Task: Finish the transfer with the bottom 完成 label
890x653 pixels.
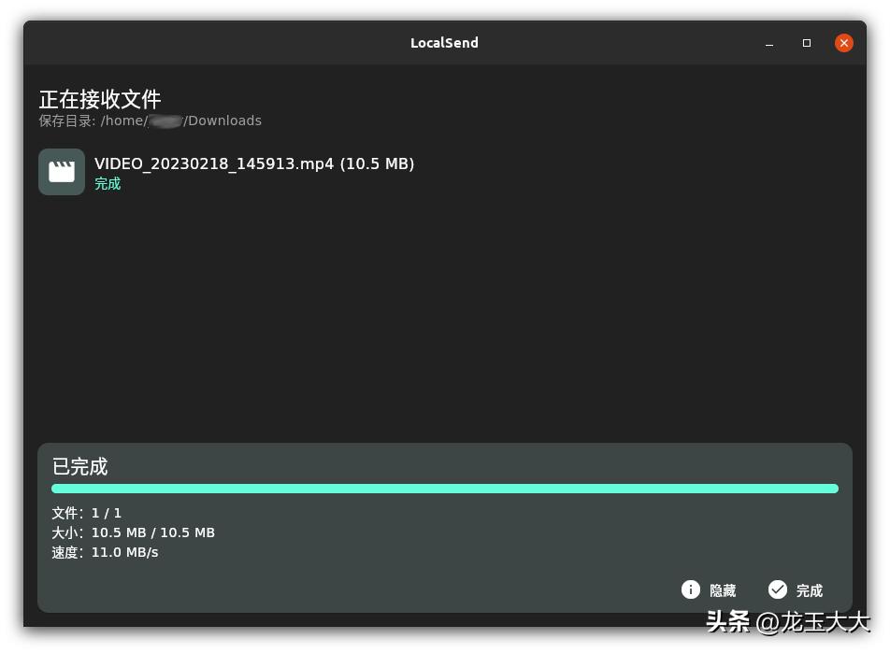Action: 810,590
